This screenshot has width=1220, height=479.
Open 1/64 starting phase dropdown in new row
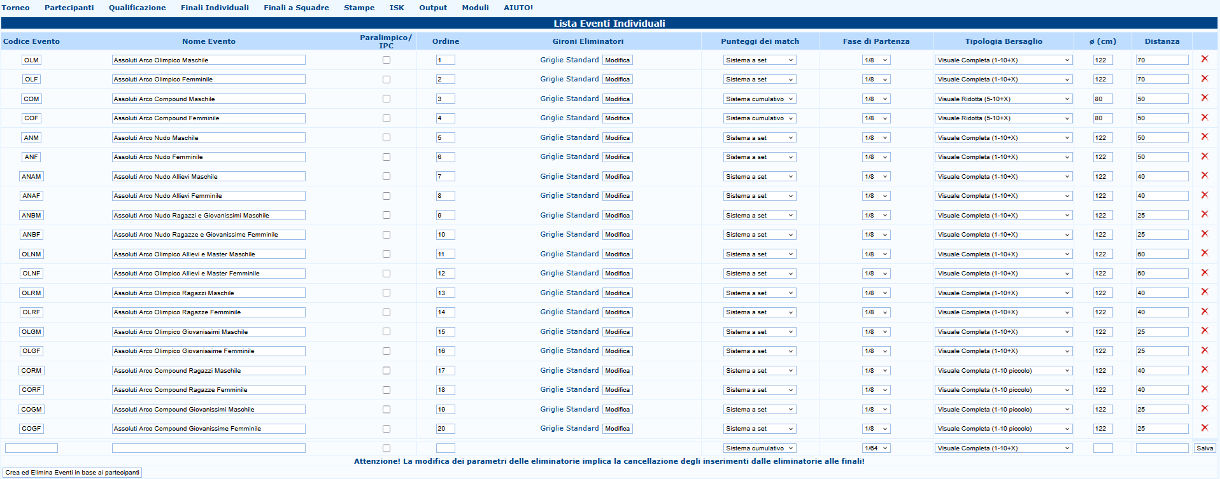(x=876, y=448)
